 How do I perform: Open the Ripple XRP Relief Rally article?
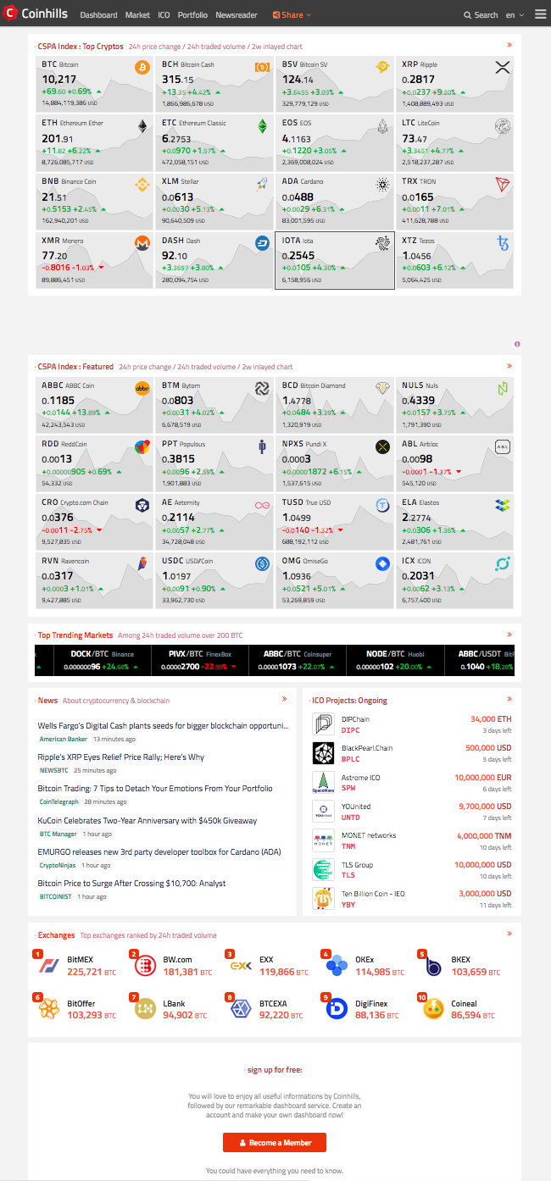coord(121,757)
